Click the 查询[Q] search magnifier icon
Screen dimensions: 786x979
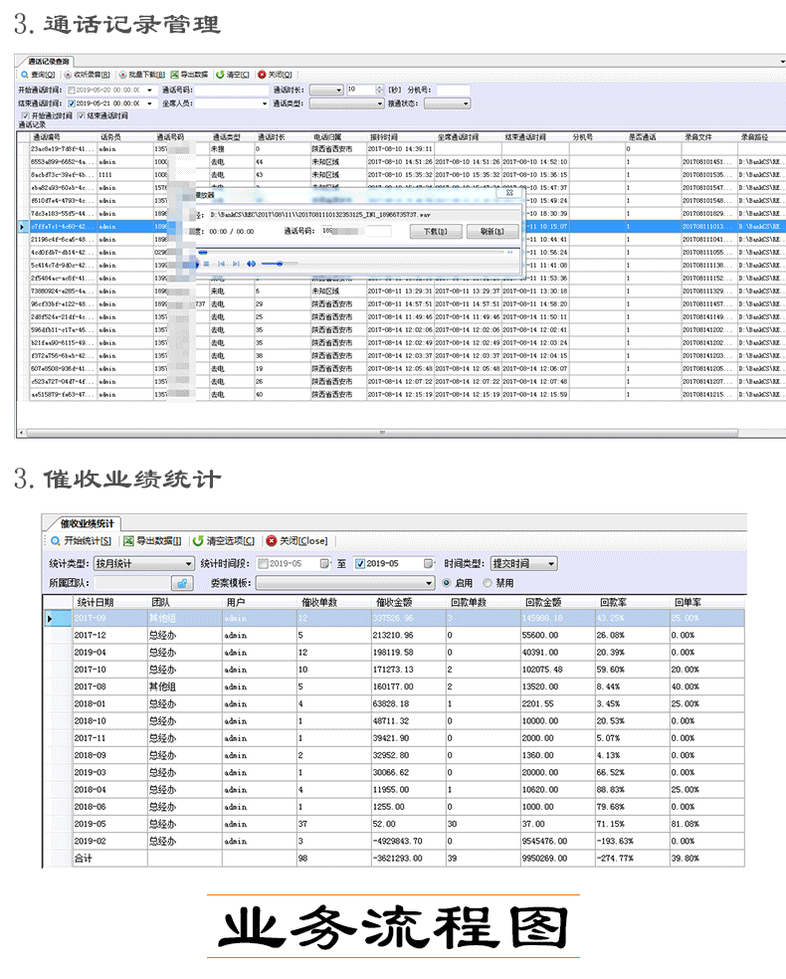(x=24, y=75)
